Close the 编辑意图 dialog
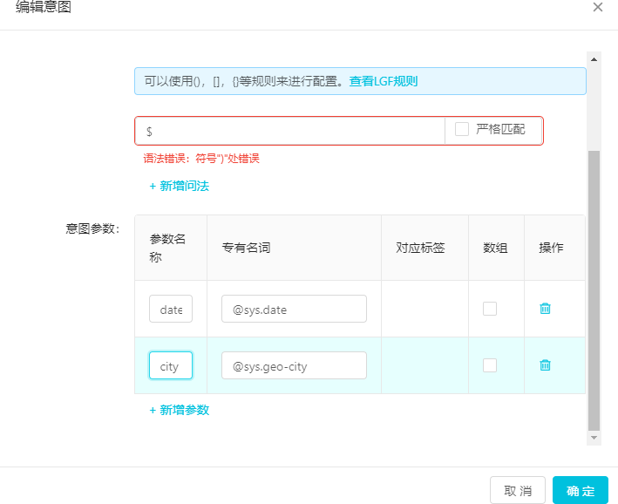This screenshot has width=618, height=504. pyautogui.click(x=597, y=7)
